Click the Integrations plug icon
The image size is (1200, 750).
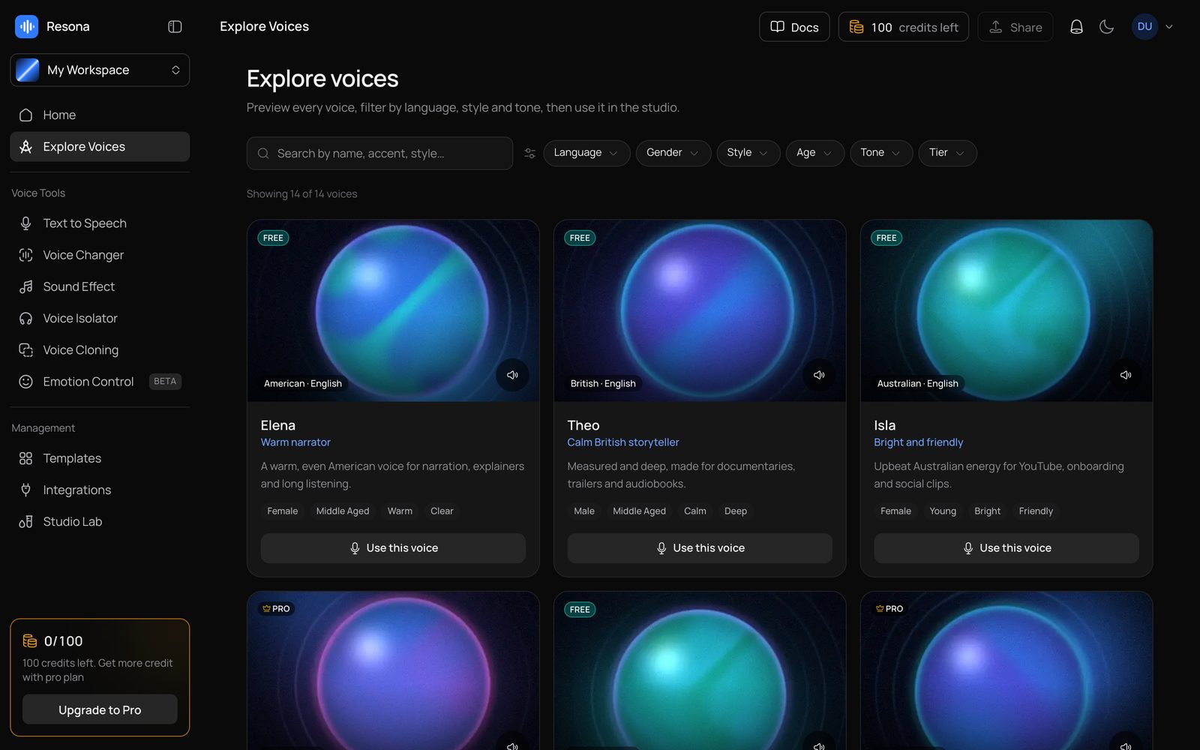click(25, 490)
